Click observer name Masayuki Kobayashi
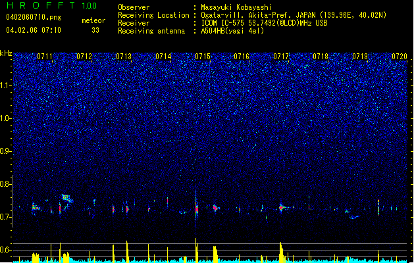The width and height of the screenshot is (414, 263). pos(236,7)
